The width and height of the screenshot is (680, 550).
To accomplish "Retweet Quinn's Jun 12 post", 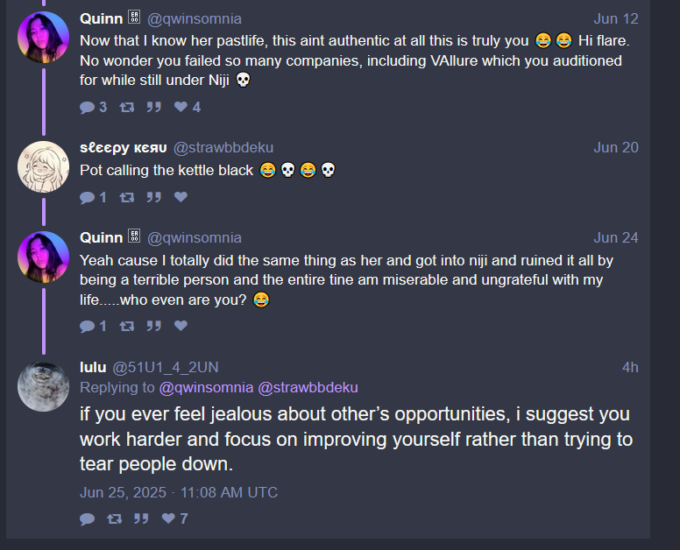I will pyautogui.click(x=127, y=107).
